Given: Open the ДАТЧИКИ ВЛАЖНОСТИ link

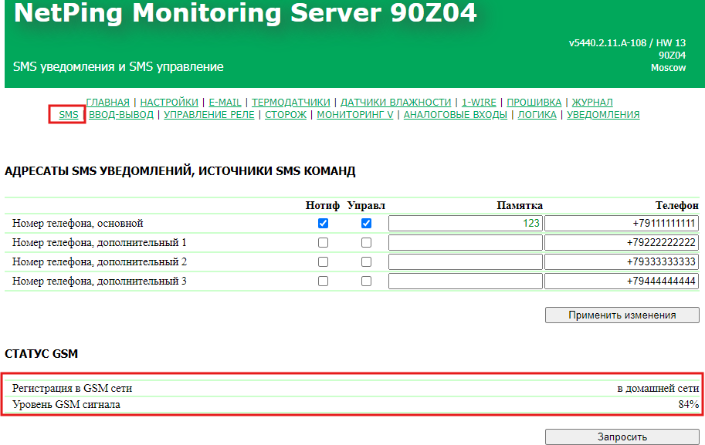Looking at the screenshot, I should point(395,102).
